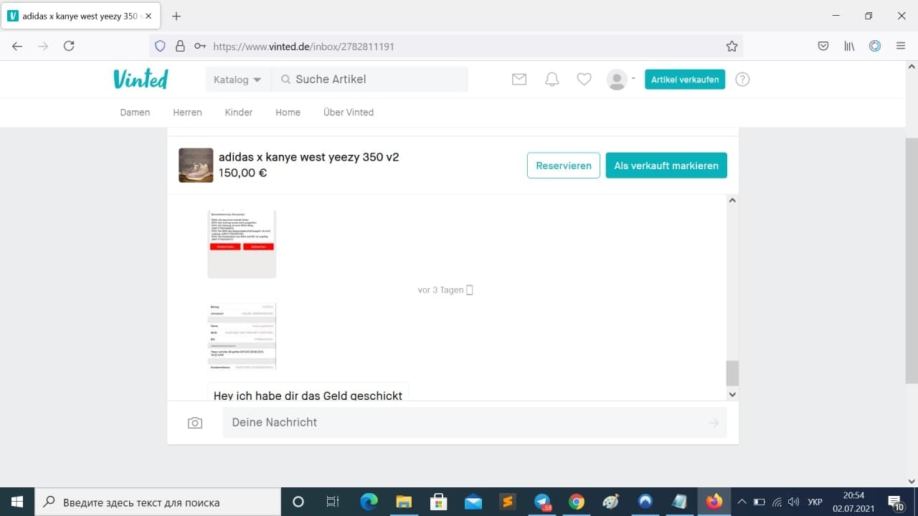The image size is (918, 516).
Task: Click the Suche Artikel search field
Action: pos(370,80)
